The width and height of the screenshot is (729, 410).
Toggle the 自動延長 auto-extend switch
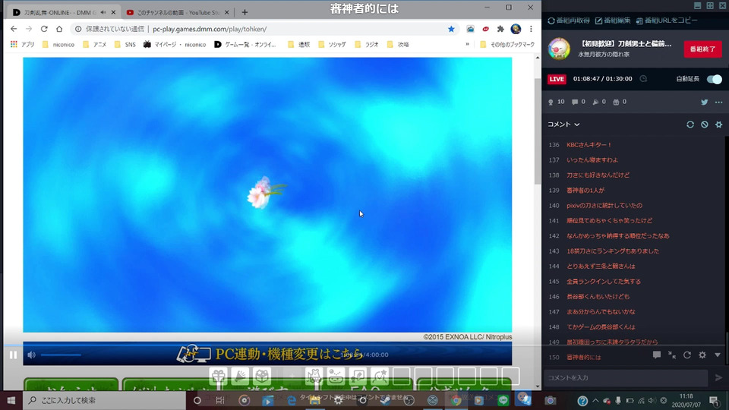[714, 79]
